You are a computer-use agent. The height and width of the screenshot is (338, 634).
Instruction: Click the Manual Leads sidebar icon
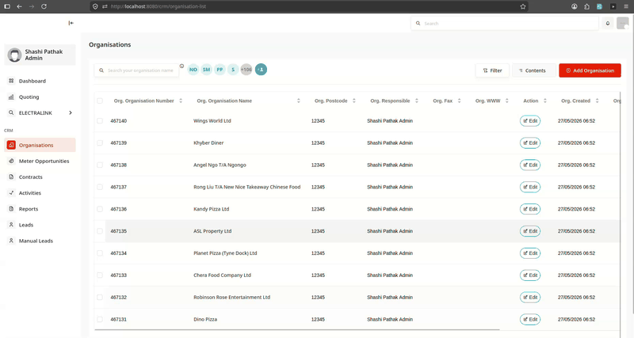pyautogui.click(x=11, y=241)
